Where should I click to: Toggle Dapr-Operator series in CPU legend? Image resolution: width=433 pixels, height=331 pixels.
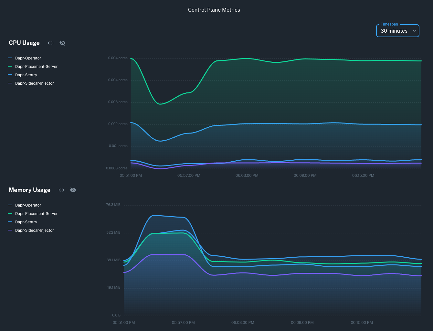pyautogui.click(x=25, y=58)
